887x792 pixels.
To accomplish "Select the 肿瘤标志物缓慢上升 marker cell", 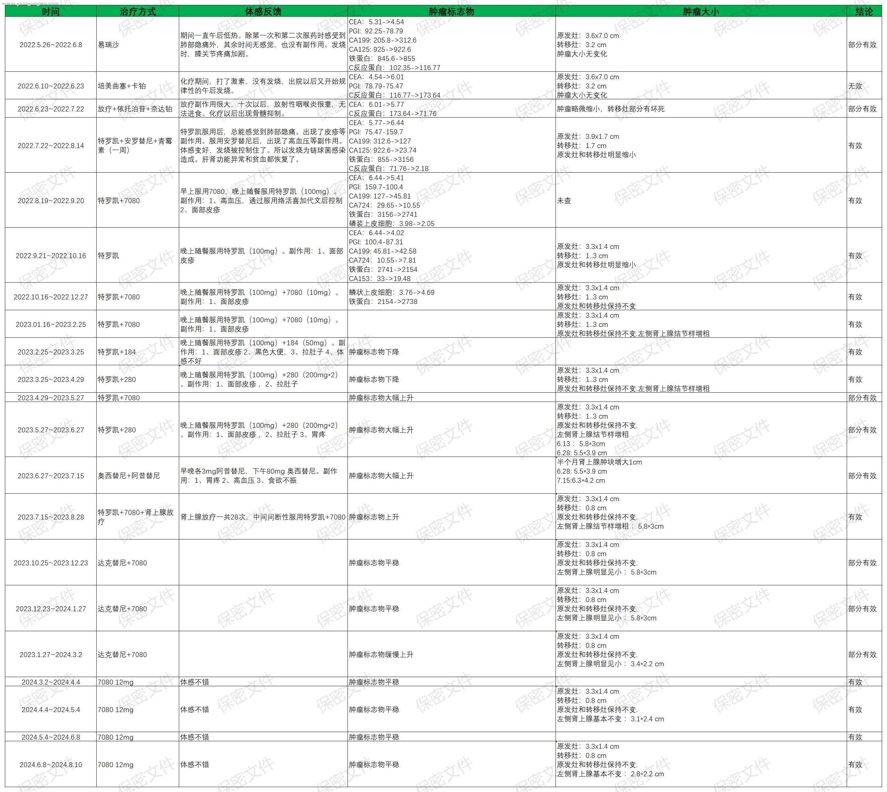I will 451,654.
